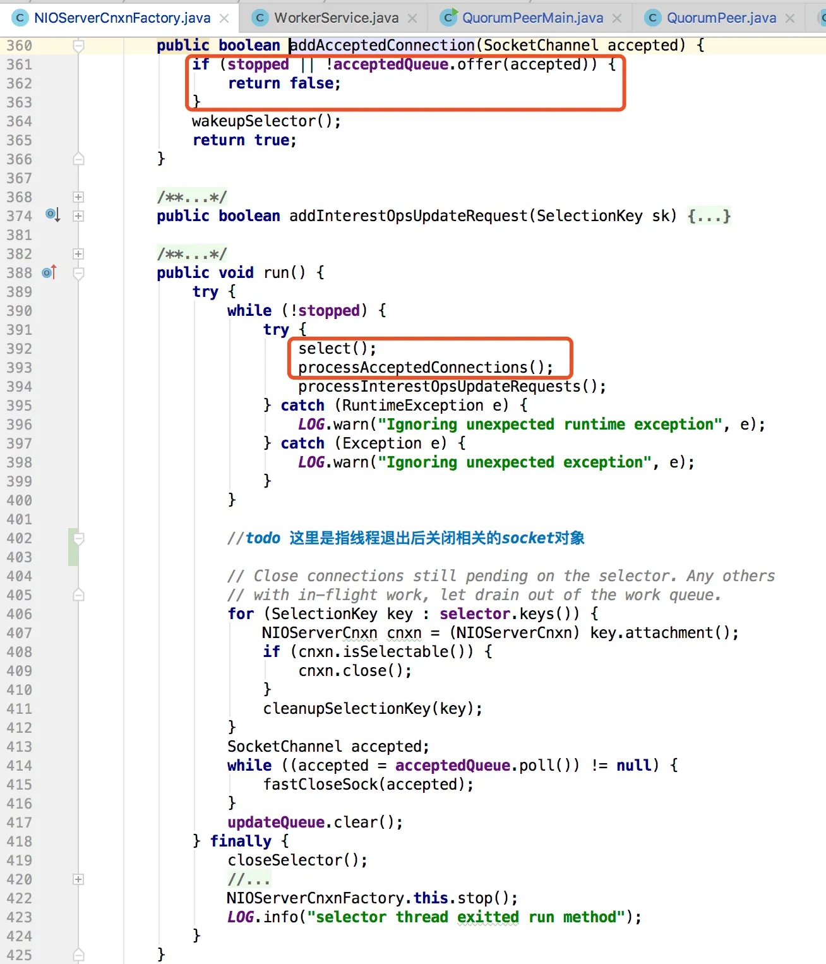This screenshot has height=964, width=826.
Task: Click 'while (!stopped)' on line 390
Action: 297,311
